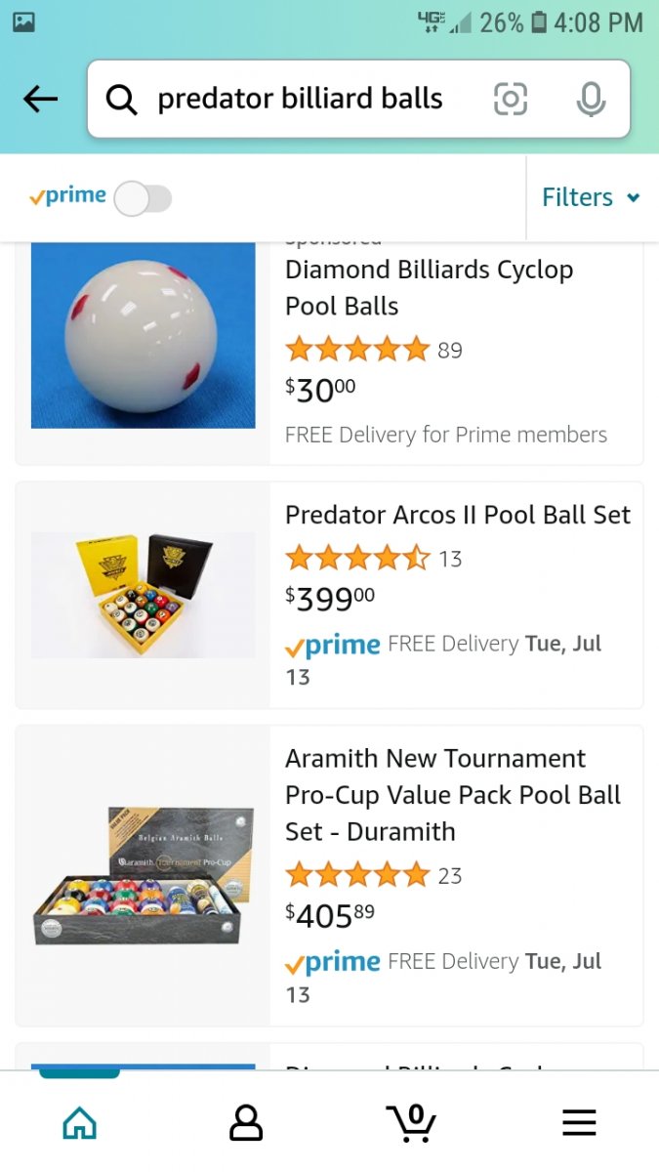The width and height of the screenshot is (659, 1172).
Task: Tap the Predator Arcos ball set image
Action: pyautogui.click(x=144, y=594)
